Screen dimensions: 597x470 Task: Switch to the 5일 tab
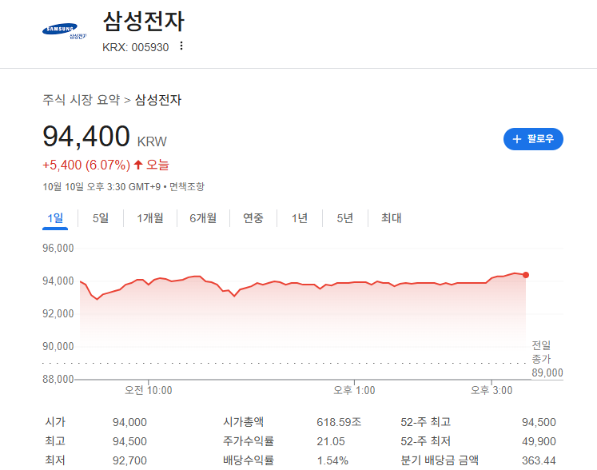(101, 218)
